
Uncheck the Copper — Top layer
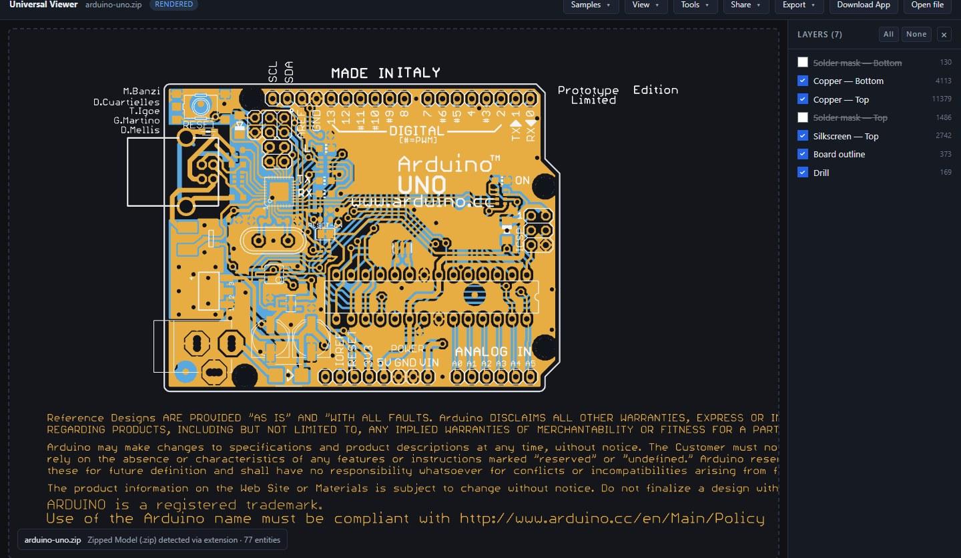point(803,99)
